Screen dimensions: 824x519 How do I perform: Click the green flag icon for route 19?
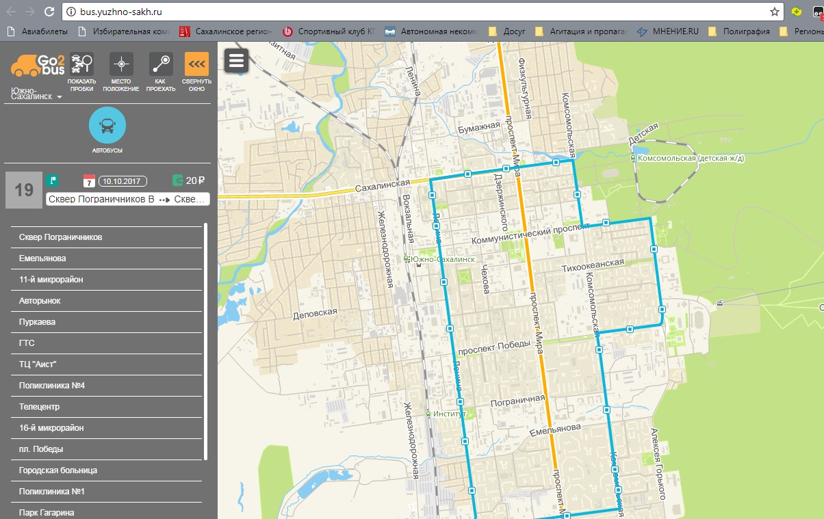pos(52,181)
